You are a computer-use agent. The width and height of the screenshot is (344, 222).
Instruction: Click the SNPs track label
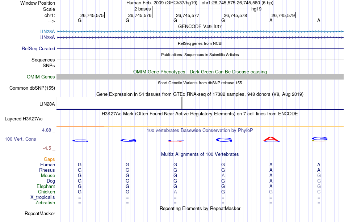click(x=49, y=65)
